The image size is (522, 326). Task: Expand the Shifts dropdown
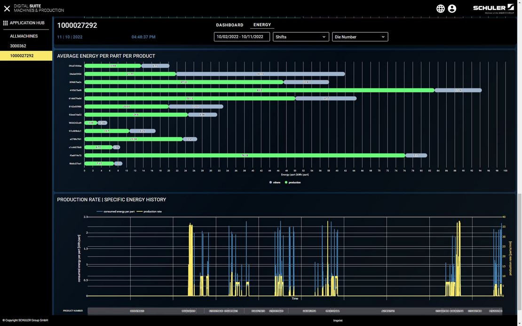click(x=301, y=37)
